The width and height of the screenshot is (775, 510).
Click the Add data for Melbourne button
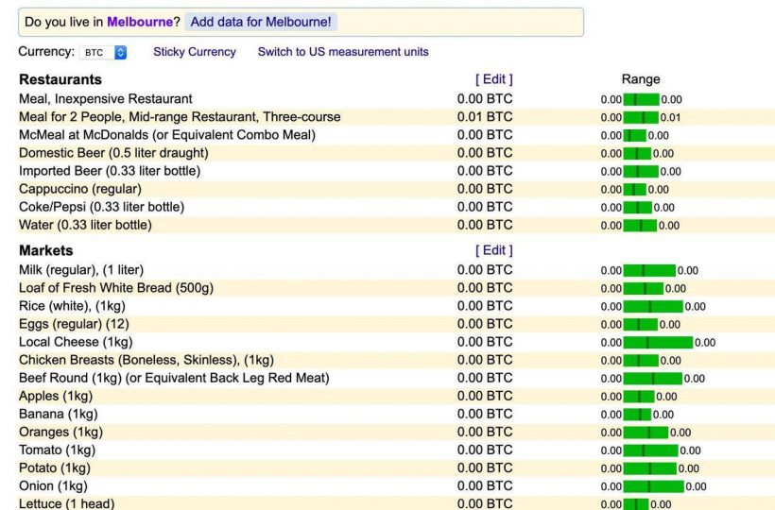click(x=261, y=22)
